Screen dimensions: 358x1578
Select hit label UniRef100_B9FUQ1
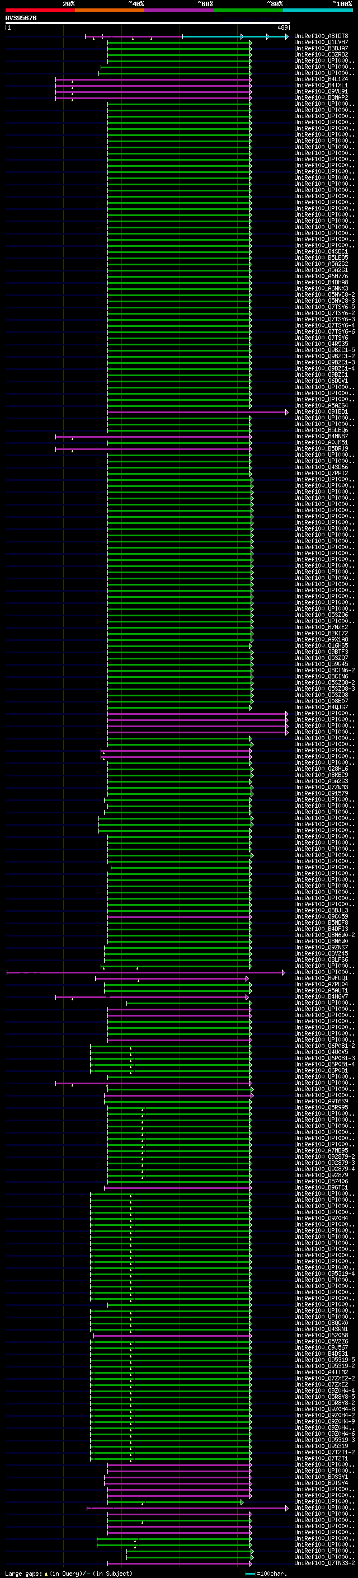point(321,978)
